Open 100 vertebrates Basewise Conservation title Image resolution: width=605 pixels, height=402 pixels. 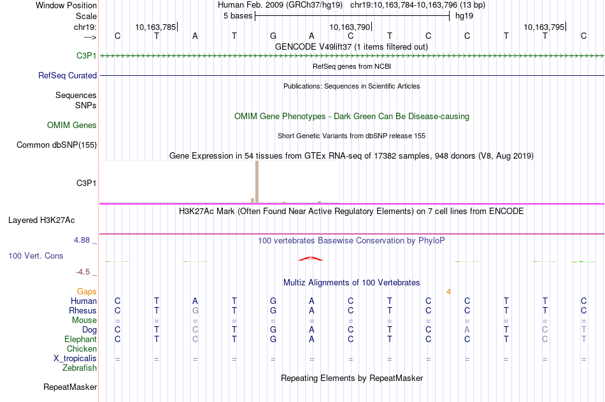pyautogui.click(x=352, y=241)
